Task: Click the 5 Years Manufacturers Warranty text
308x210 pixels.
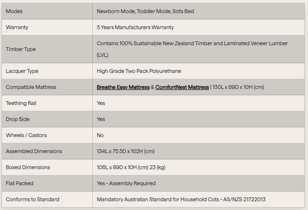Action: [x=136, y=27]
